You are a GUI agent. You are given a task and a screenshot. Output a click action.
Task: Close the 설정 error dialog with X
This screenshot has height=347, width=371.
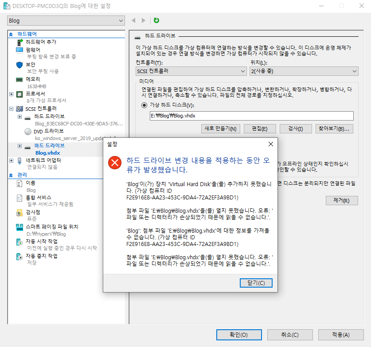(x=271, y=144)
